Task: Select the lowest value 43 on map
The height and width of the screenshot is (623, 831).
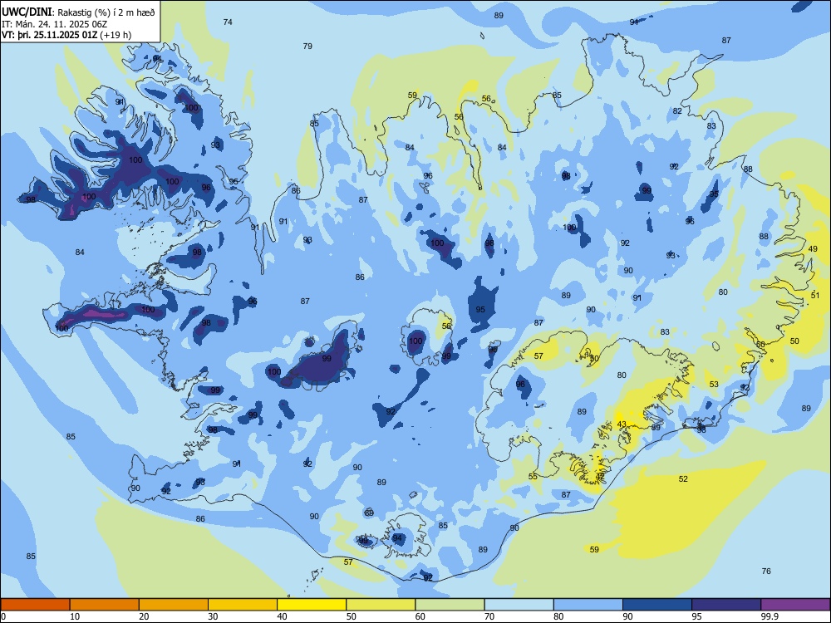Action: pyautogui.click(x=622, y=424)
